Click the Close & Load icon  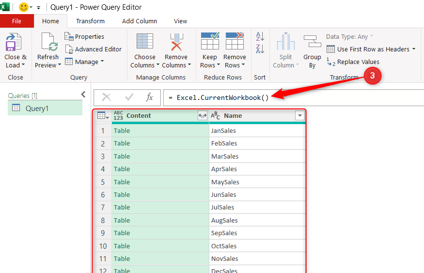14,42
